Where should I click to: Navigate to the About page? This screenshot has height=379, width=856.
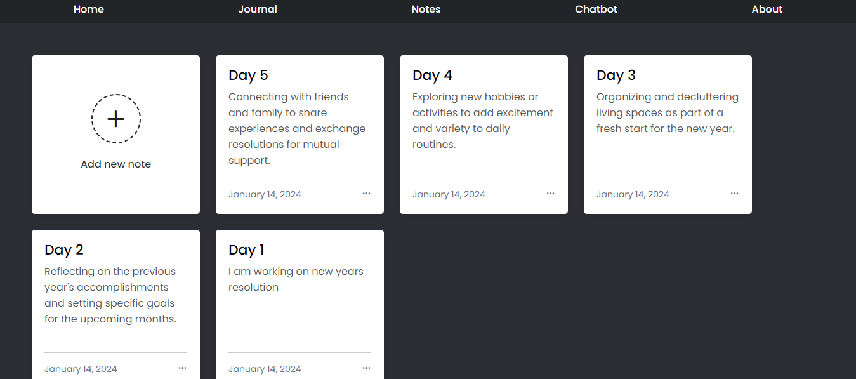(x=767, y=9)
